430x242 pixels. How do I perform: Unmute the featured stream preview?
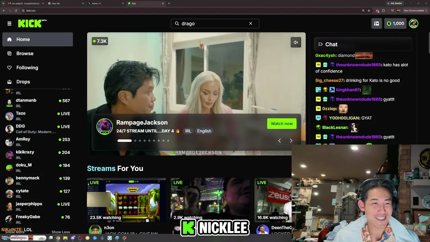(x=296, y=42)
